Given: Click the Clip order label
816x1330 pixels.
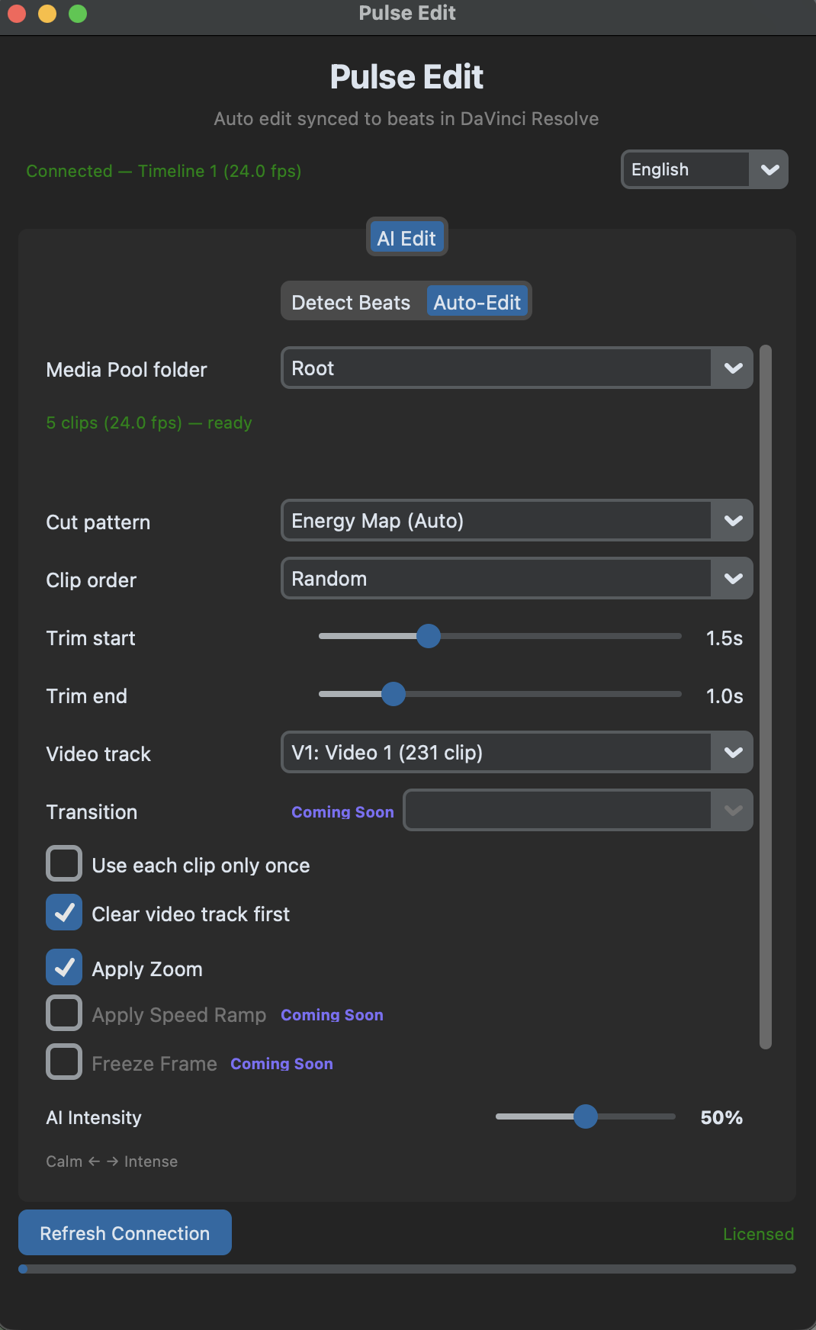Looking at the screenshot, I should click(x=92, y=580).
